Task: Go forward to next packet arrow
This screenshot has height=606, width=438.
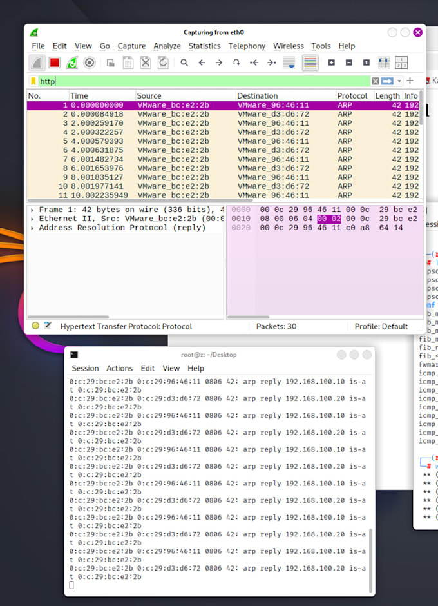Action: click(x=219, y=63)
